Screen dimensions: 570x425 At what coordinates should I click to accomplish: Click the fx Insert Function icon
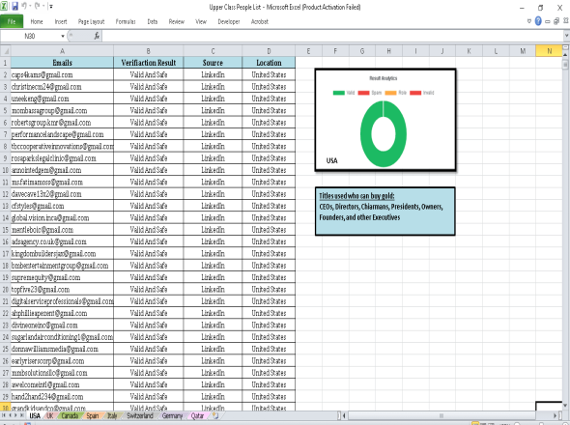(97, 36)
